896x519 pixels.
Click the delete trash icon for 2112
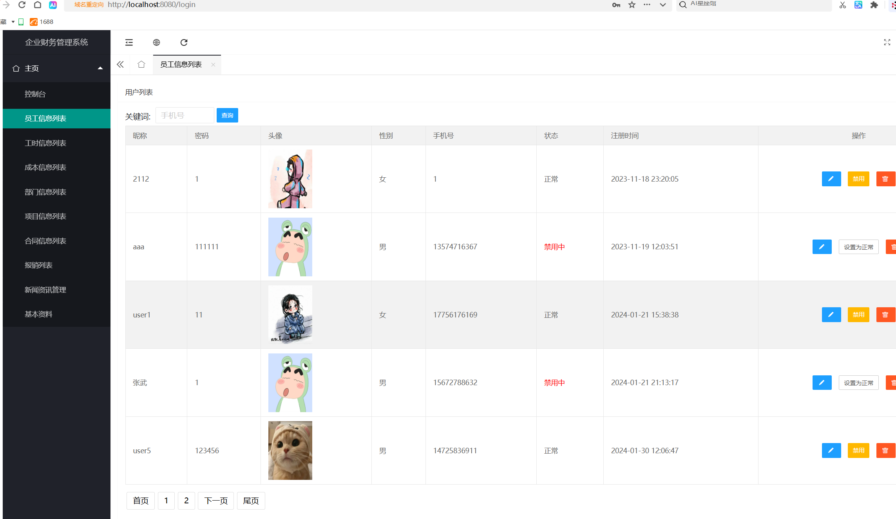pos(885,179)
